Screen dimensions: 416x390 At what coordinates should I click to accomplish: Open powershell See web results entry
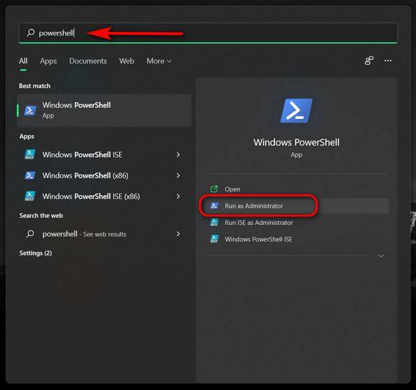104,234
